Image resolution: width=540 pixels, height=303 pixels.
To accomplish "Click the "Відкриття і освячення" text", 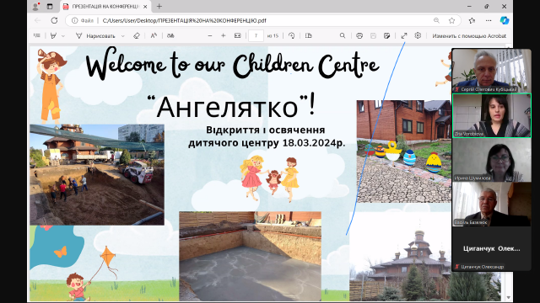I will (x=265, y=130).
